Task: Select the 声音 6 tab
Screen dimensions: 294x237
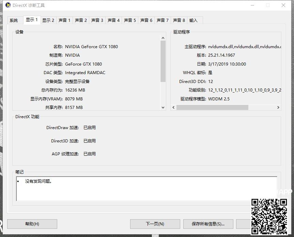Action: coord(146,20)
